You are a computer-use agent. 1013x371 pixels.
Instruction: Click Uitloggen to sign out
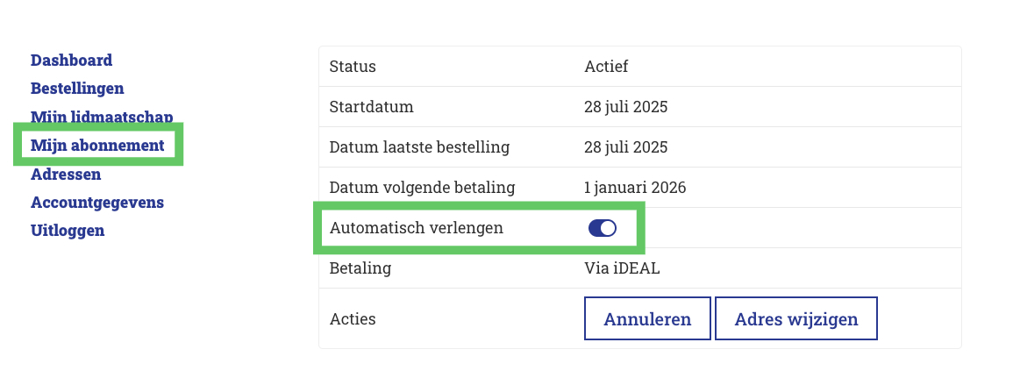68,231
